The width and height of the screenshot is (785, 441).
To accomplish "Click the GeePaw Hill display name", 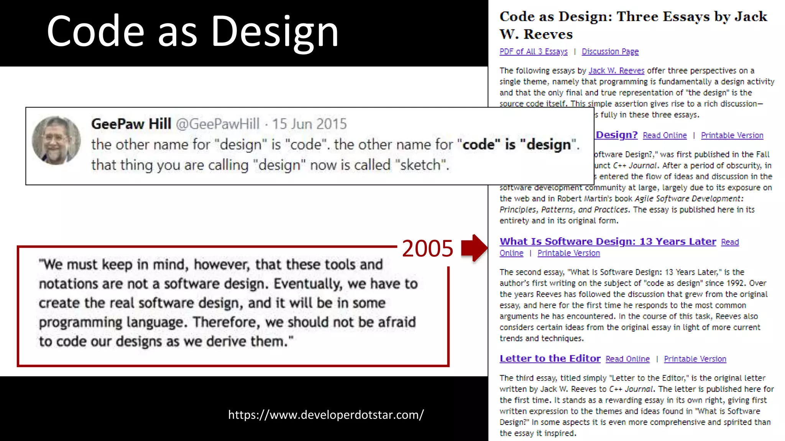I will coord(131,124).
